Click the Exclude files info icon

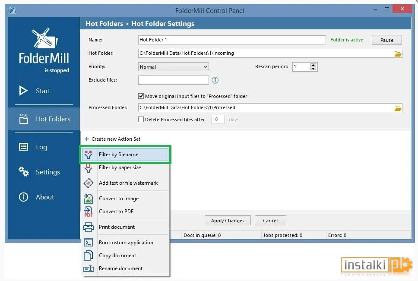[215, 80]
